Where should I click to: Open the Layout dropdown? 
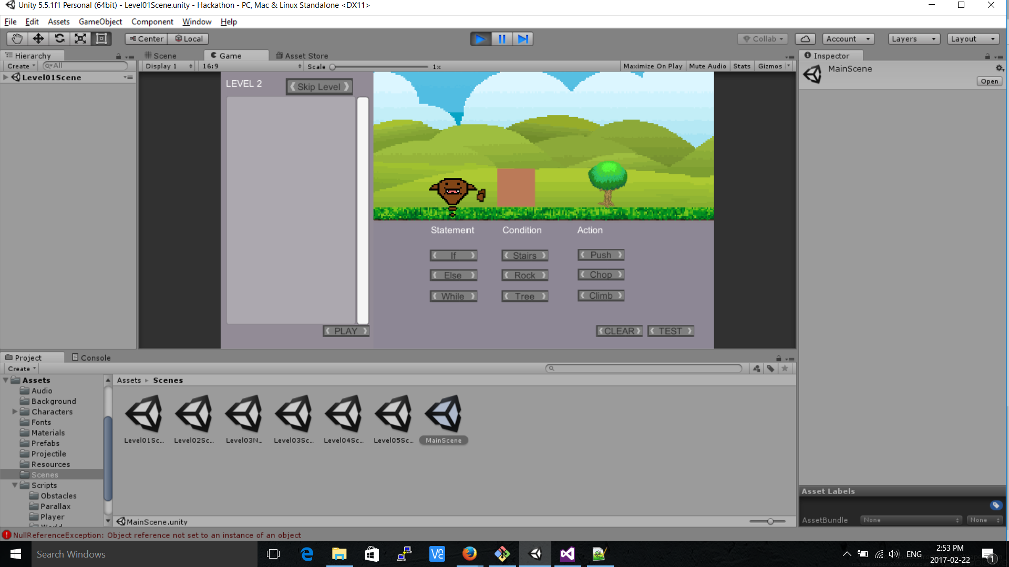(x=973, y=39)
